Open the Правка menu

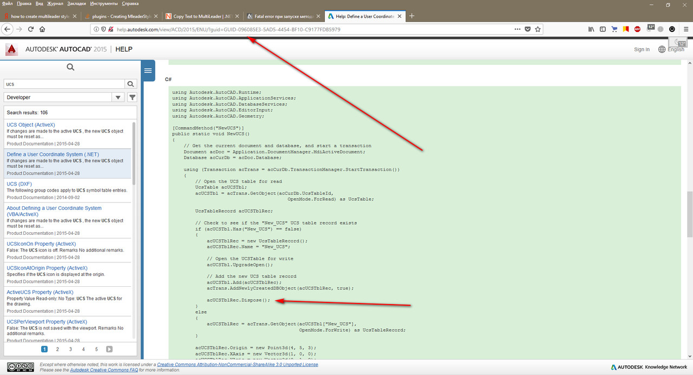pyautogui.click(x=24, y=4)
